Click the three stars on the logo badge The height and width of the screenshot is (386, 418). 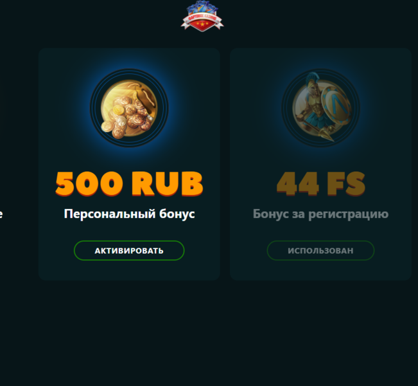[202, 24]
